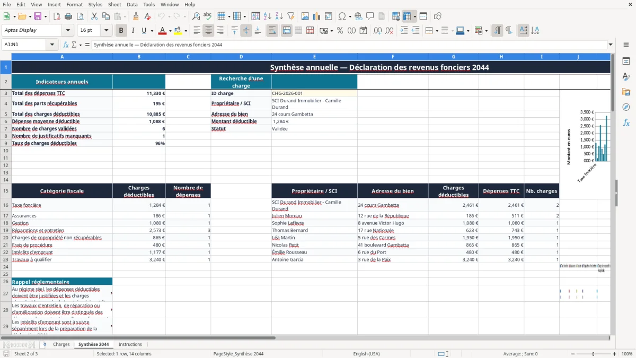The height and width of the screenshot is (358, 636).
Task: Format as date
Action: [363, 31]
